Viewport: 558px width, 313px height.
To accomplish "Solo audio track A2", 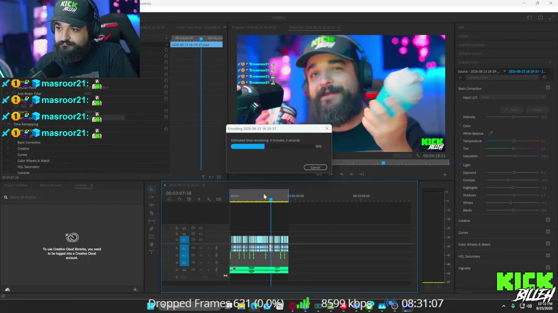I will tap(208, 255).
